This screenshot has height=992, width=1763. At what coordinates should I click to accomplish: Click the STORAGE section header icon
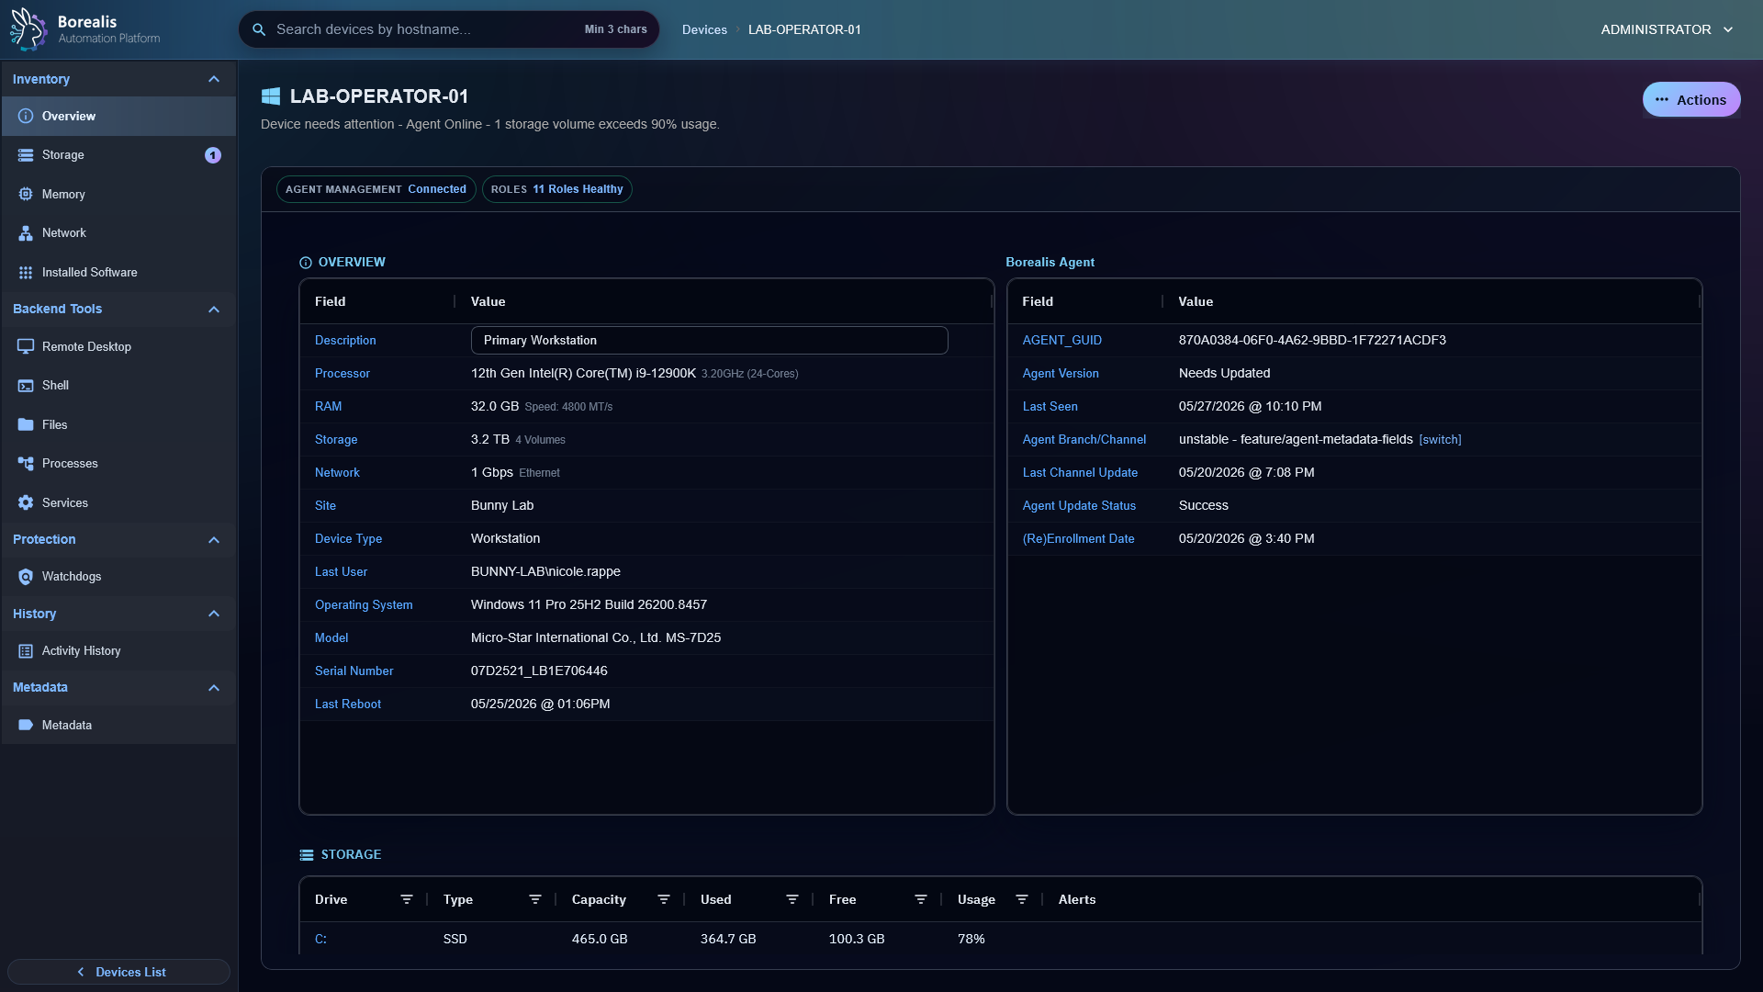click(307, 855)
